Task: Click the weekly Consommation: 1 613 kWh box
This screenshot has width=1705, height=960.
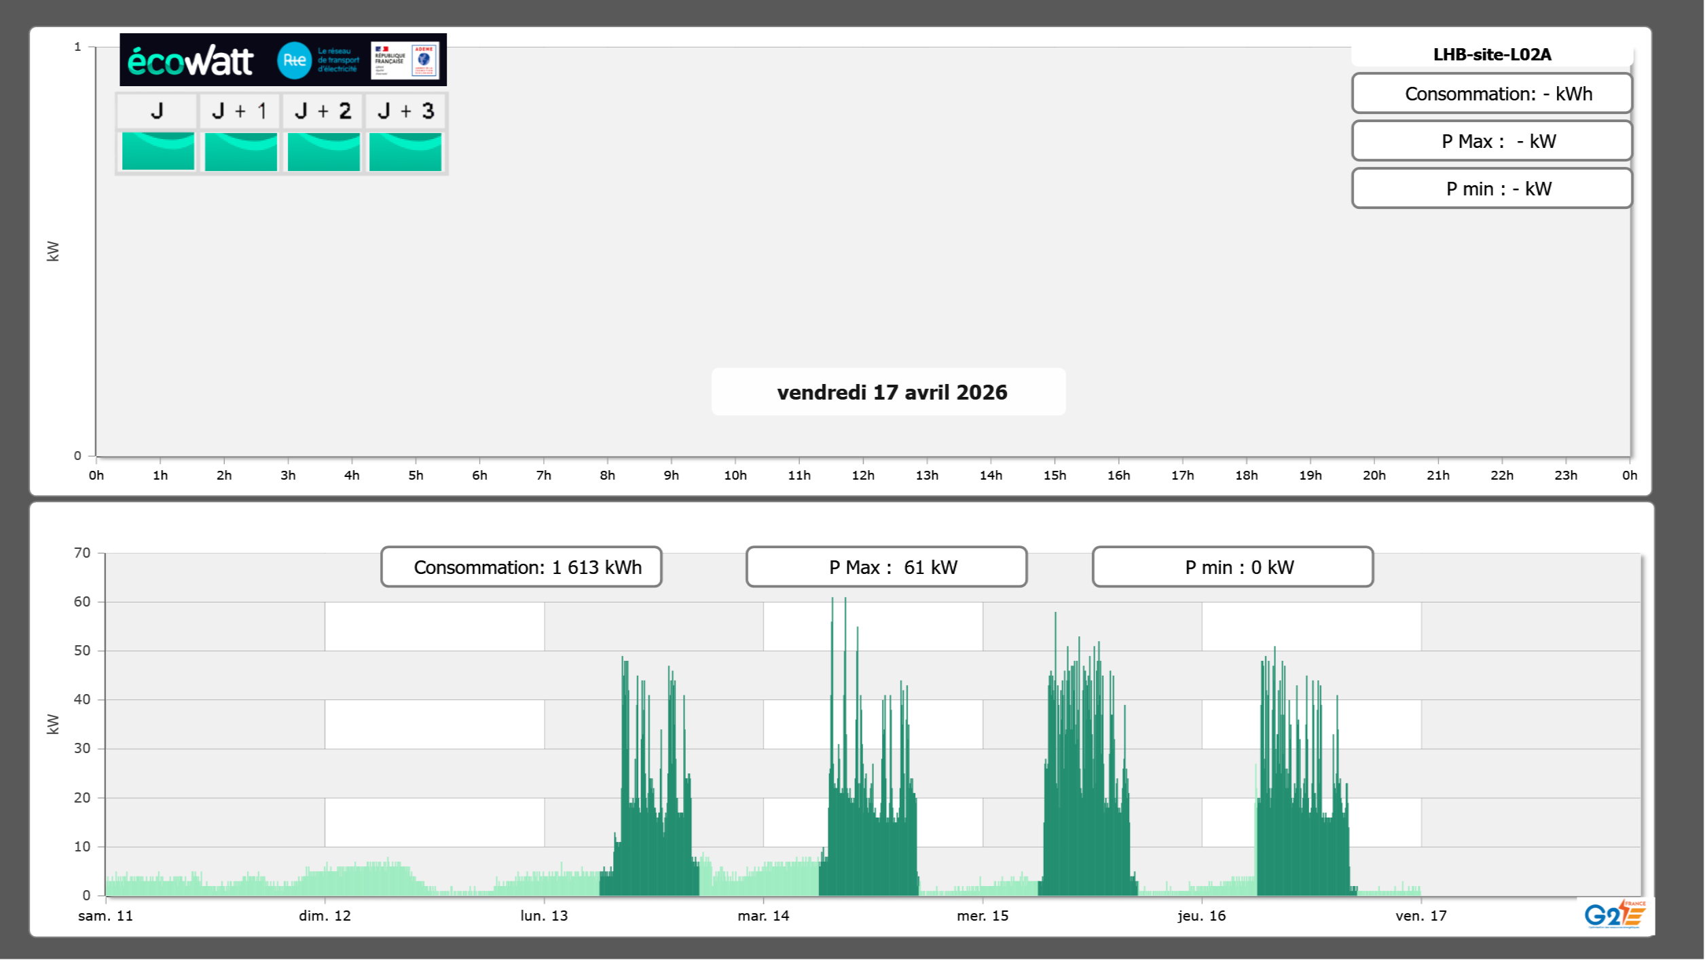Action: coord(521,567)
